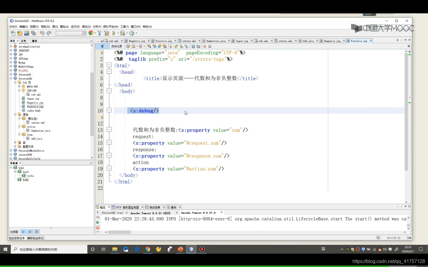Click the red Stop icon in output panel
The width and height of the screenshot is (428, 267).
[x=98, y=227]
